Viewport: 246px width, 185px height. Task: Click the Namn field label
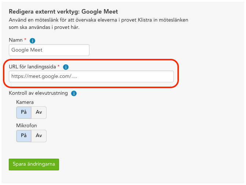coord(16,40)
